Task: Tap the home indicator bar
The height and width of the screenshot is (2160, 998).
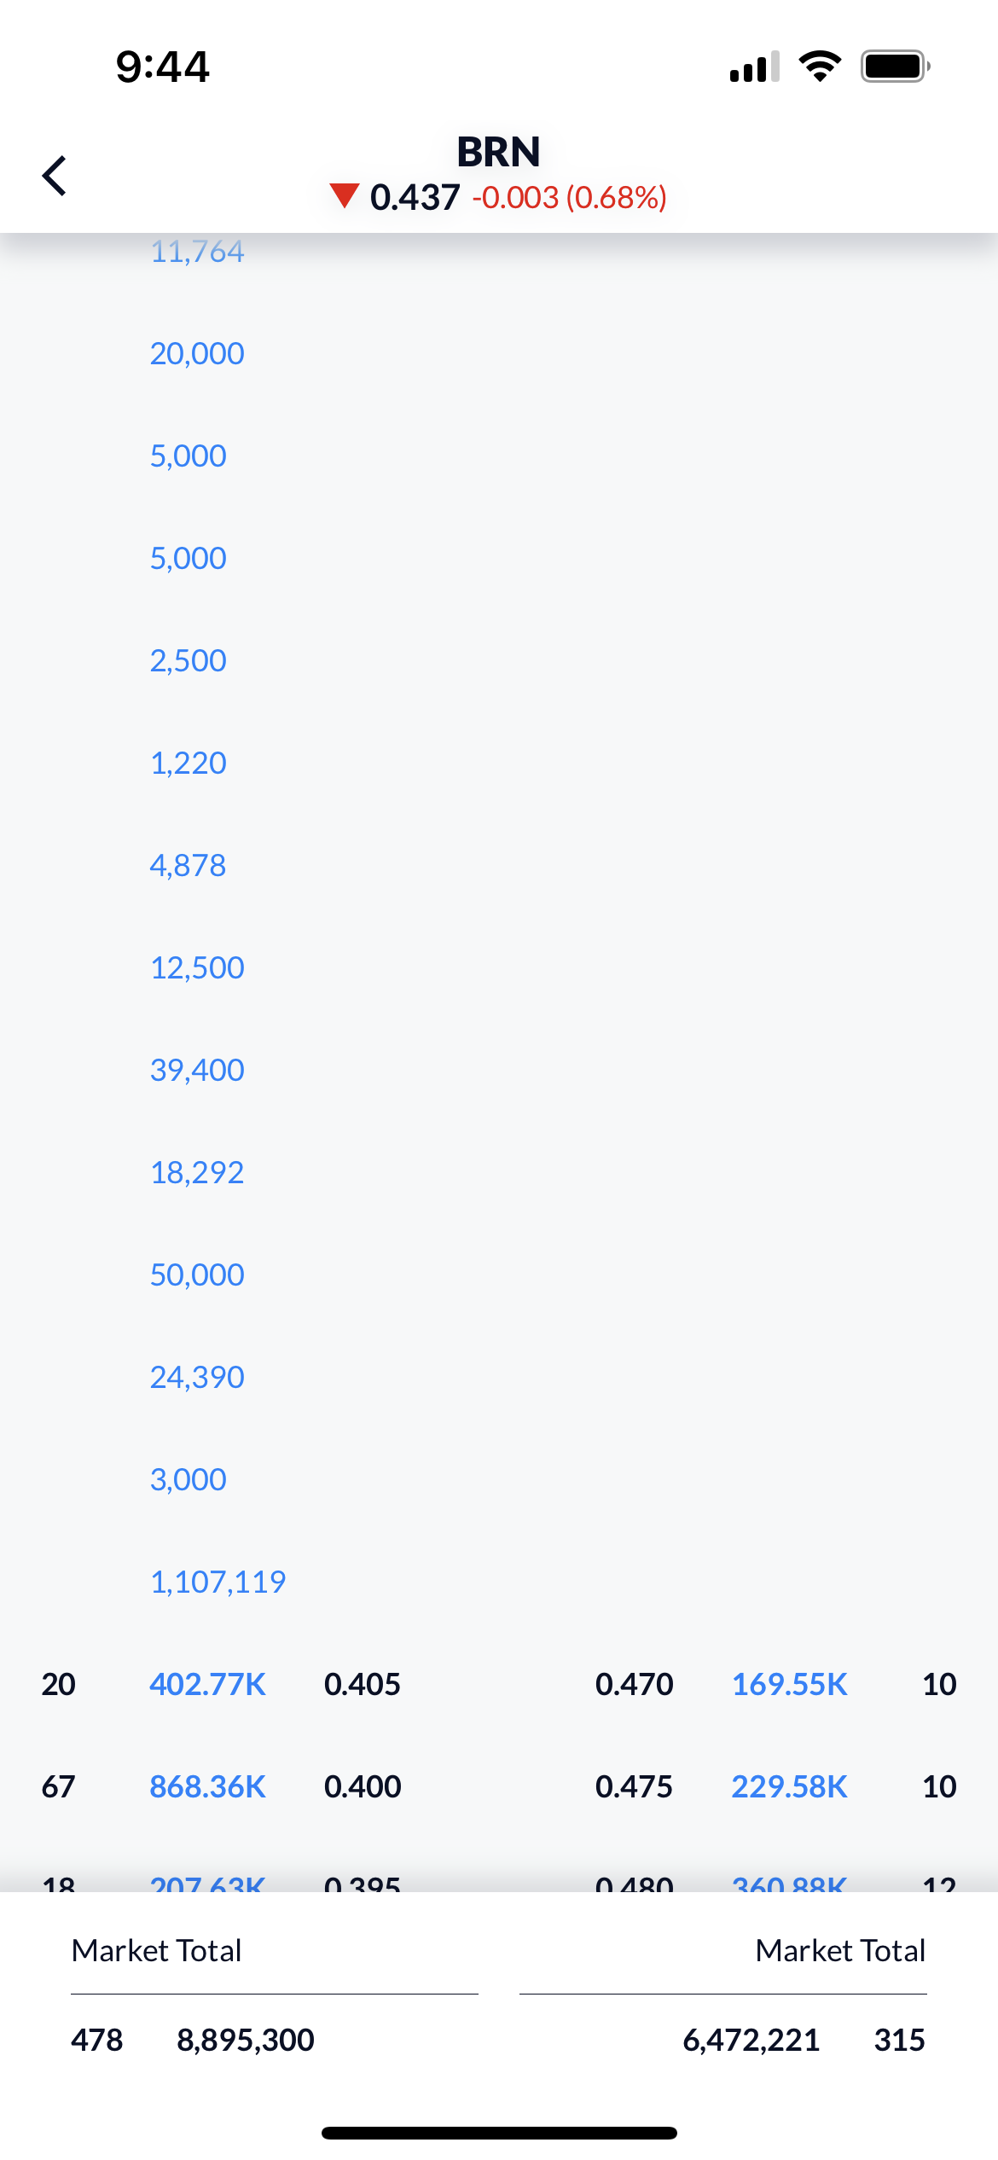Action: pyautogui.click(x=499, y=2133)
